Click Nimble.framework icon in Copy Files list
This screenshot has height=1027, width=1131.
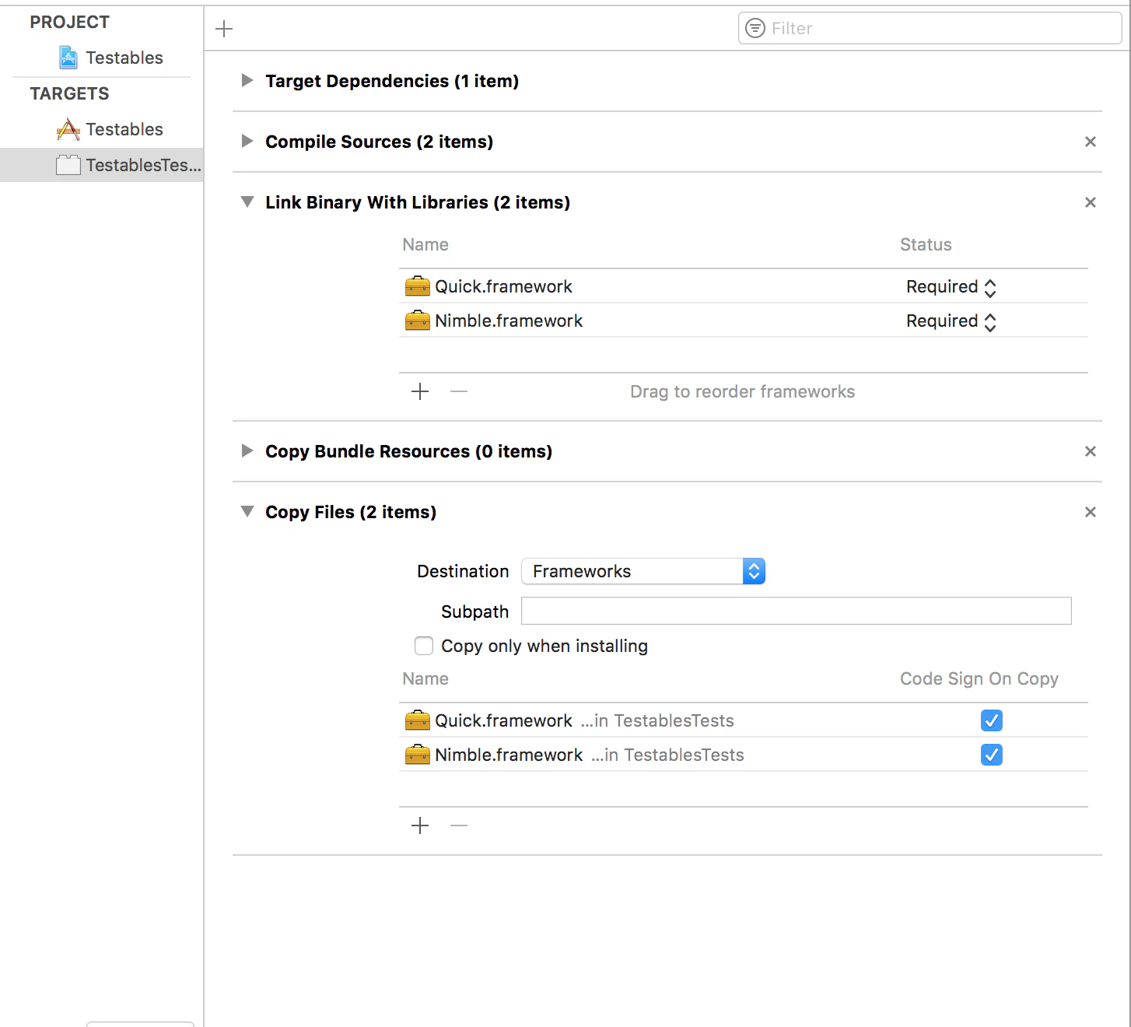418,755
